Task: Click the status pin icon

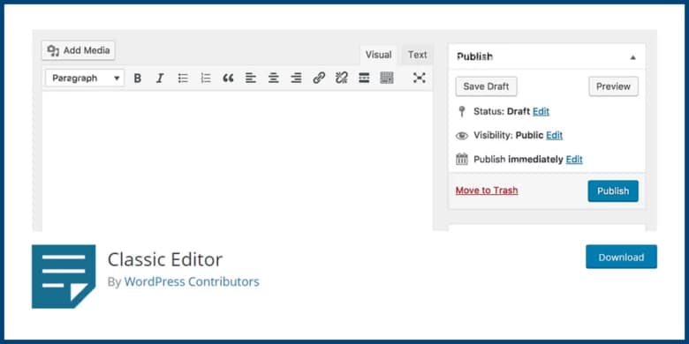Action: (461, 111)
